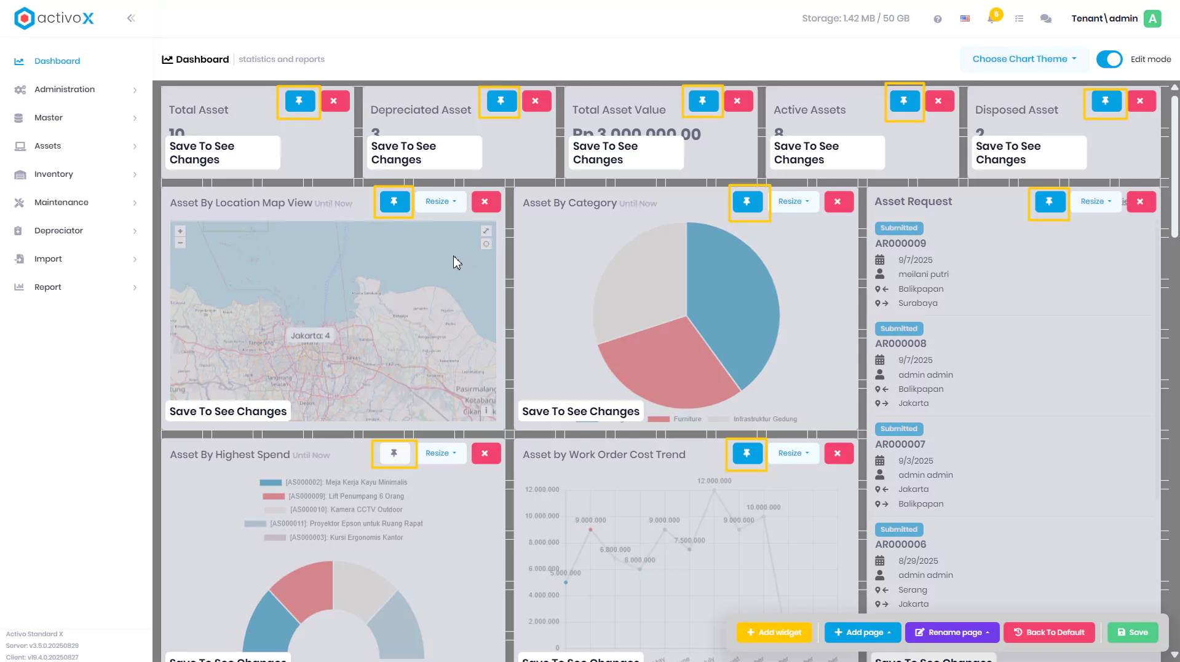
Task: Pin the Work Order Cost Trend widget
Action: tap(747, 453)
